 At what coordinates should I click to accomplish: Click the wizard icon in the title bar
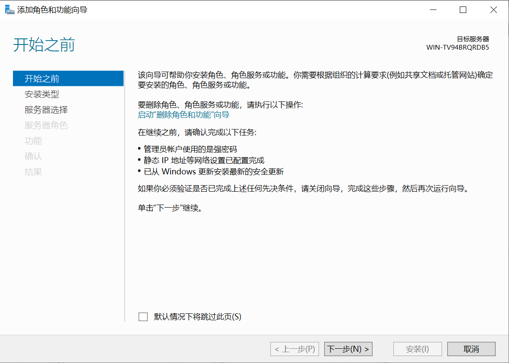tap(9, 9)
